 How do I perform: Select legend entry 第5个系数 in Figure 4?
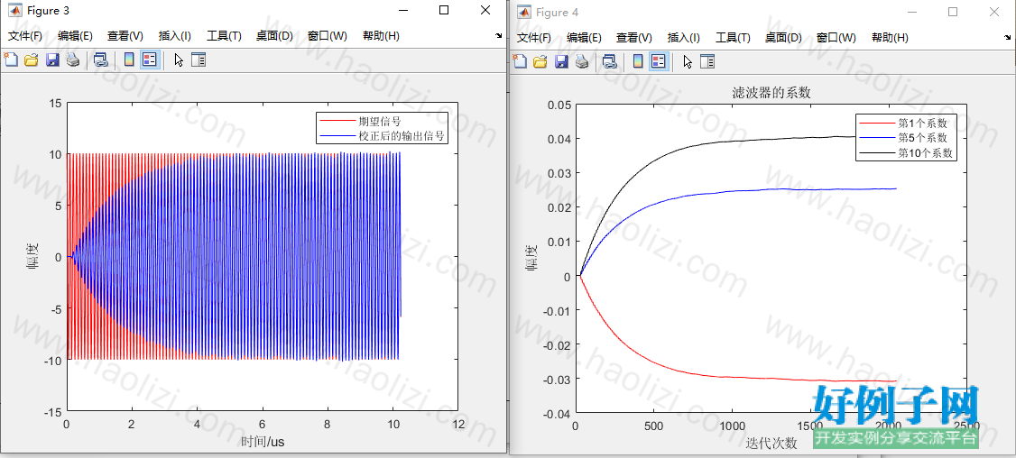point(923,137)
